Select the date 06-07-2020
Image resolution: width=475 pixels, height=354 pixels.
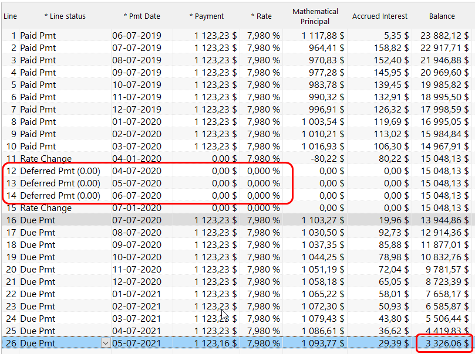(x=137, y=196)
